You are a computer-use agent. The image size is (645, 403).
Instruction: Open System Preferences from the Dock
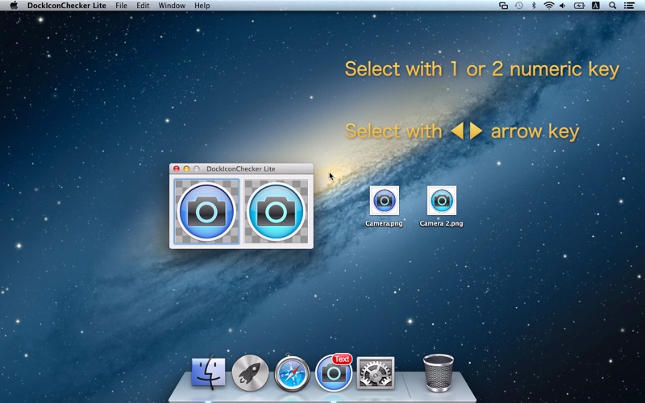coord(376,373)
